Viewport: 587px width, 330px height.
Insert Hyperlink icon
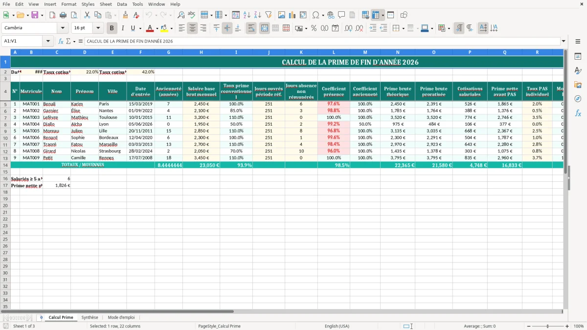coord(331,15)
